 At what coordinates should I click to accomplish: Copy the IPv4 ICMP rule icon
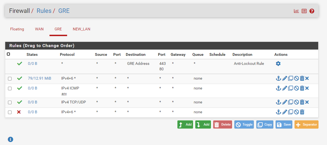[290, 88]
